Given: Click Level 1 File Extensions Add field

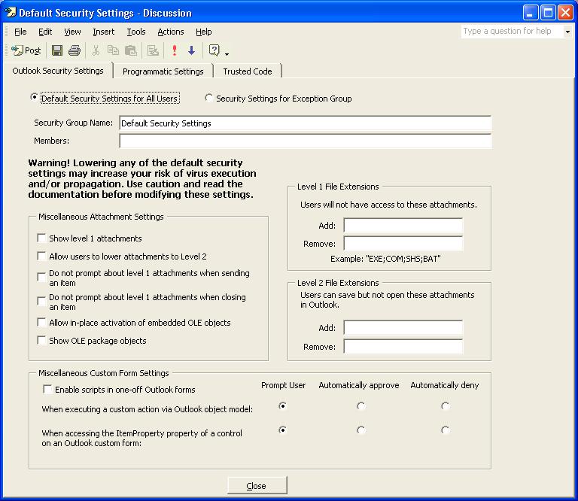Looking at the screenshot, I should pos(403,225).
